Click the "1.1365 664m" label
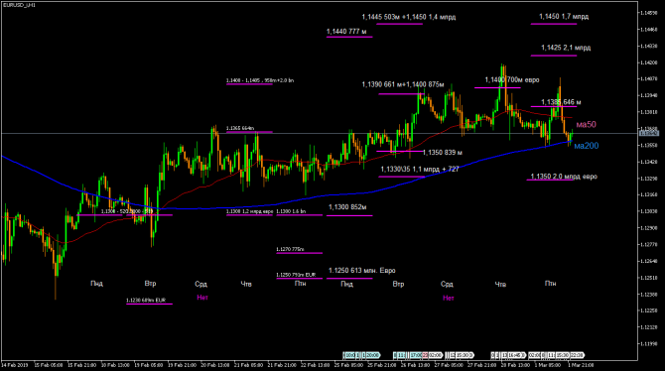Viewport: 665px width, 371px height. pos(240,128)
